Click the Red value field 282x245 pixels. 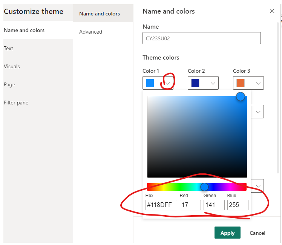pyautogui.click(x=190, y=205)
